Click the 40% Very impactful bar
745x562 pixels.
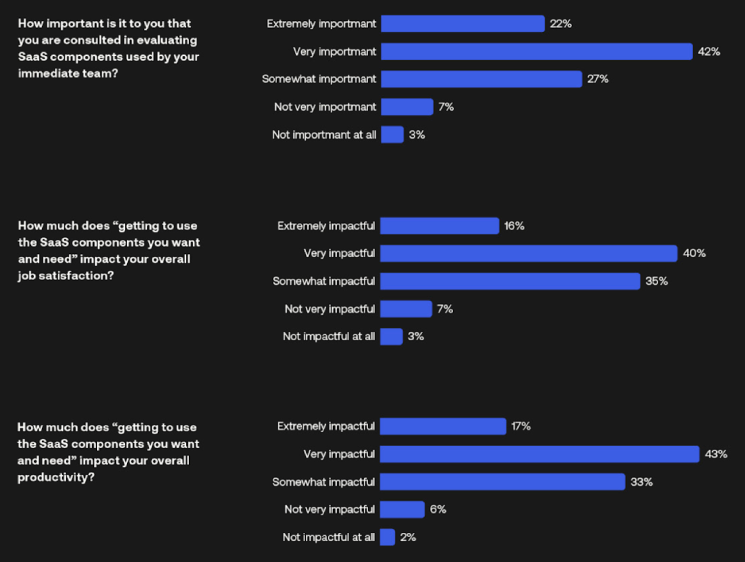[x=529, y=253]
